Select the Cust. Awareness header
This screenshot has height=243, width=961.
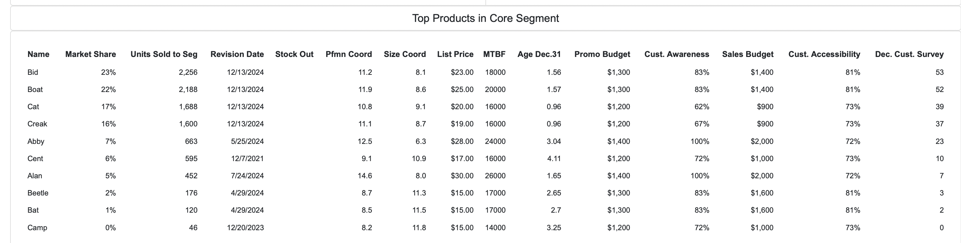click(x=677, y=54)
